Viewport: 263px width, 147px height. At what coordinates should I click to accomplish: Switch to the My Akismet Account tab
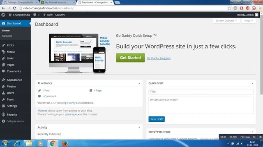(x=57, y=2)
